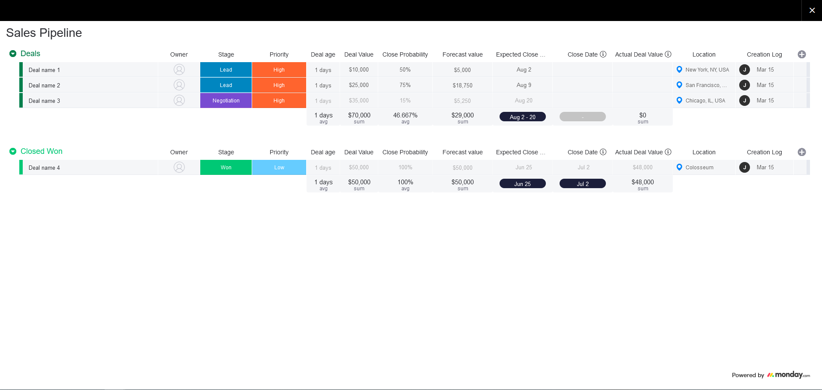Select the Closed Won group title

coord(42,151)
